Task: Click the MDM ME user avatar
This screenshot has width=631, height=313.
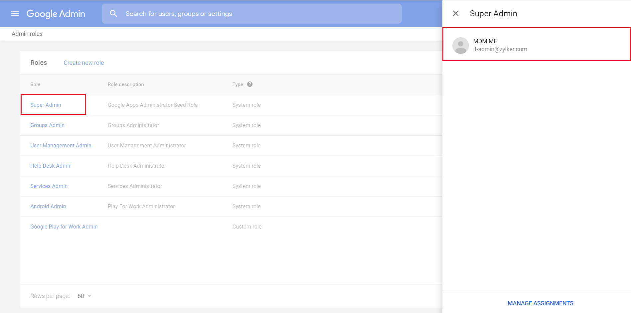Action: (461, 45)
